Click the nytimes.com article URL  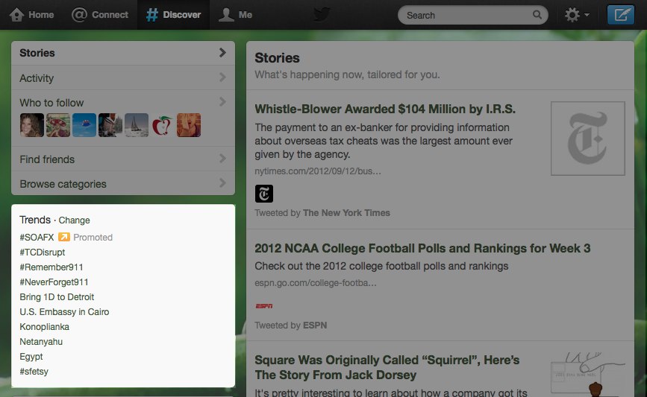[318, 171]
